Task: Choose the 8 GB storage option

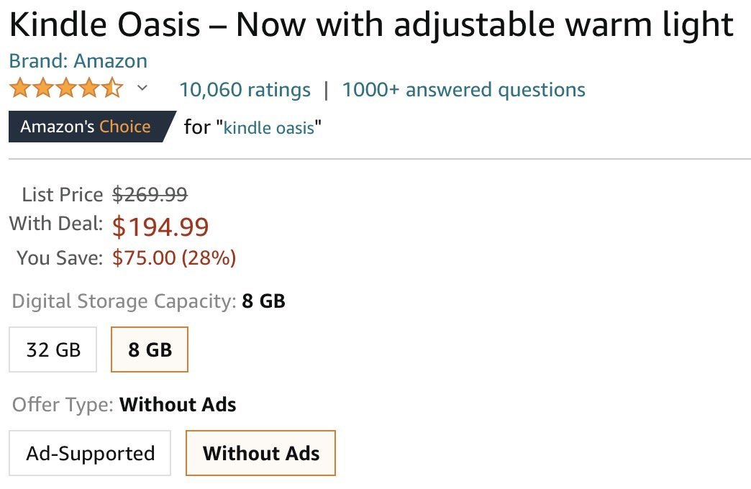Action: [150, 349]
